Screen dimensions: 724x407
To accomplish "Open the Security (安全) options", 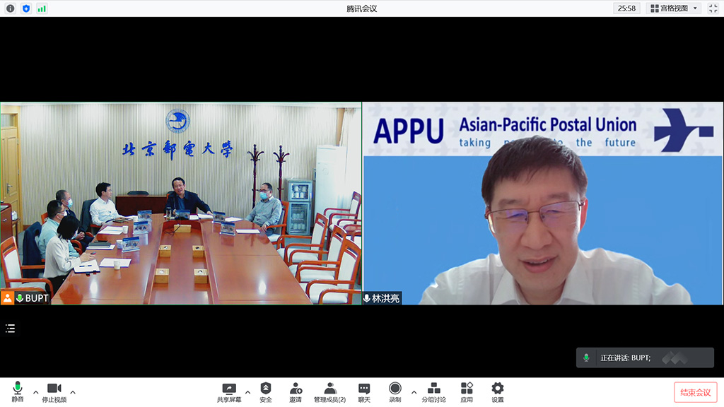I will [265, 392].
